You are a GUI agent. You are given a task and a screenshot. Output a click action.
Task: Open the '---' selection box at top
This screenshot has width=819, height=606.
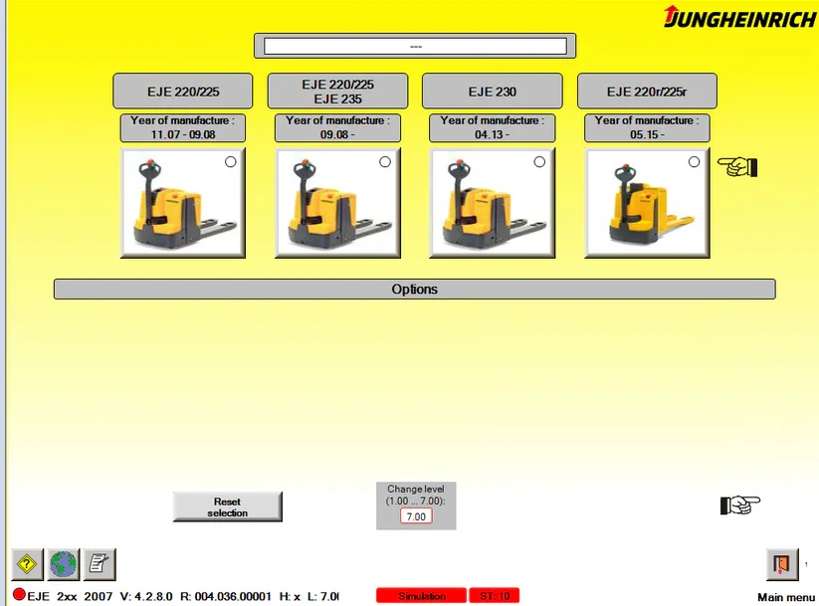pos(415,45)
